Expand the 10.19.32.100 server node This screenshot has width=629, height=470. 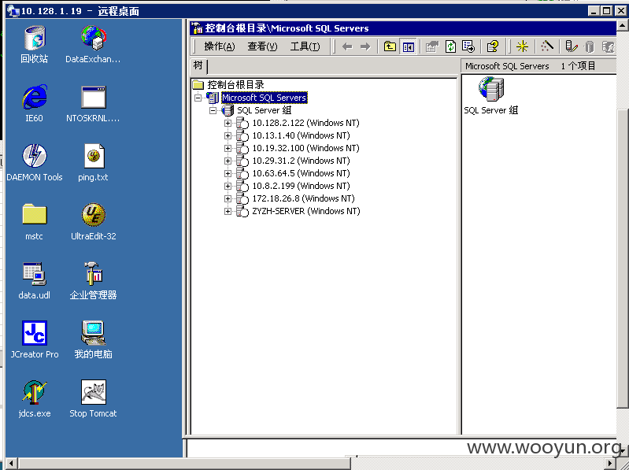[228, 148]
